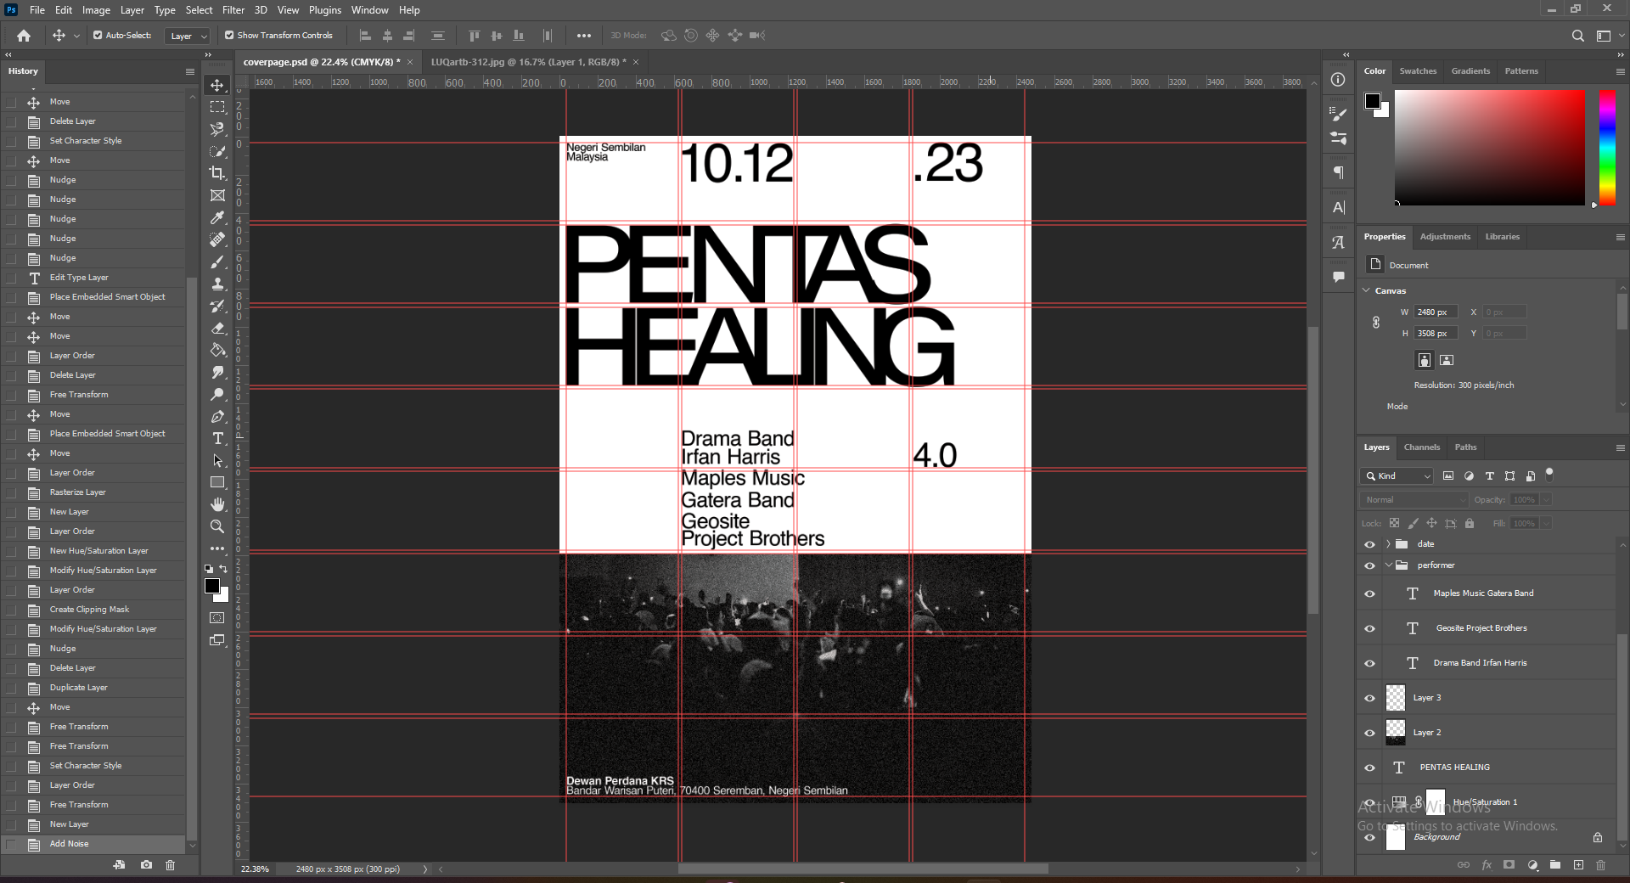1630x883 pixels.
Task: Click the Home icon in options bar
Action: tap(24, 36)
